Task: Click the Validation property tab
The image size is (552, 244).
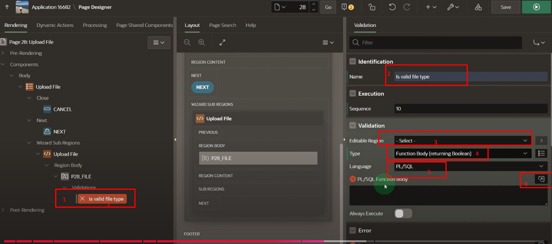Action: 365,25
